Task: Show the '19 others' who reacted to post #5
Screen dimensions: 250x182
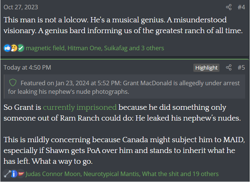Action: tap(206, 174)
